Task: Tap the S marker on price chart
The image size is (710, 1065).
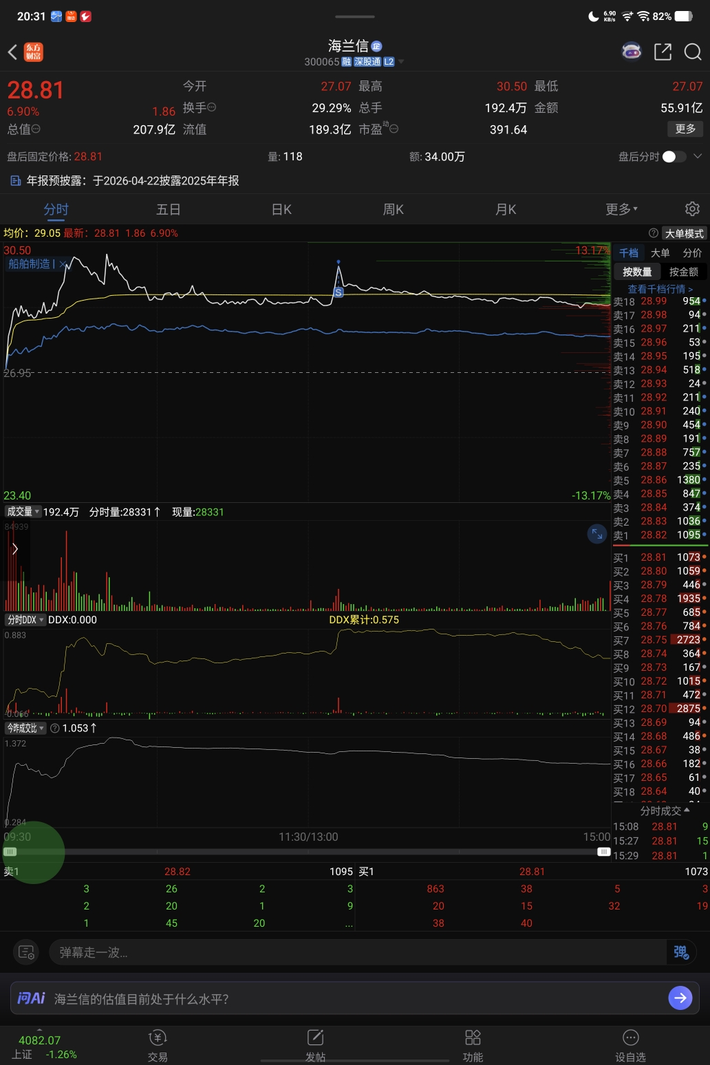Action: click(338, 292)
